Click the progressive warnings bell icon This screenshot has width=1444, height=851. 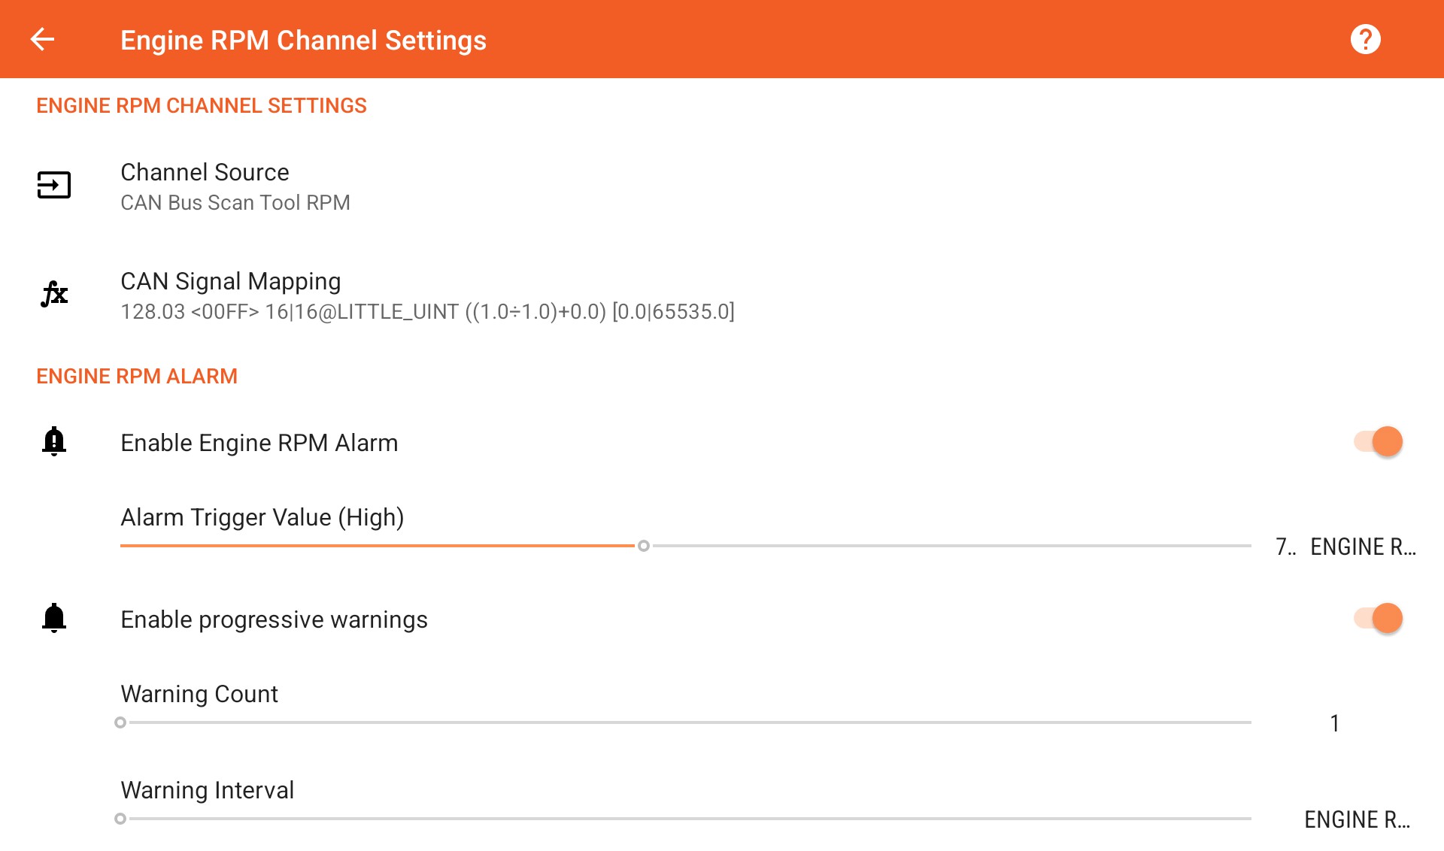pyautogui.click(x=54, y=618)
